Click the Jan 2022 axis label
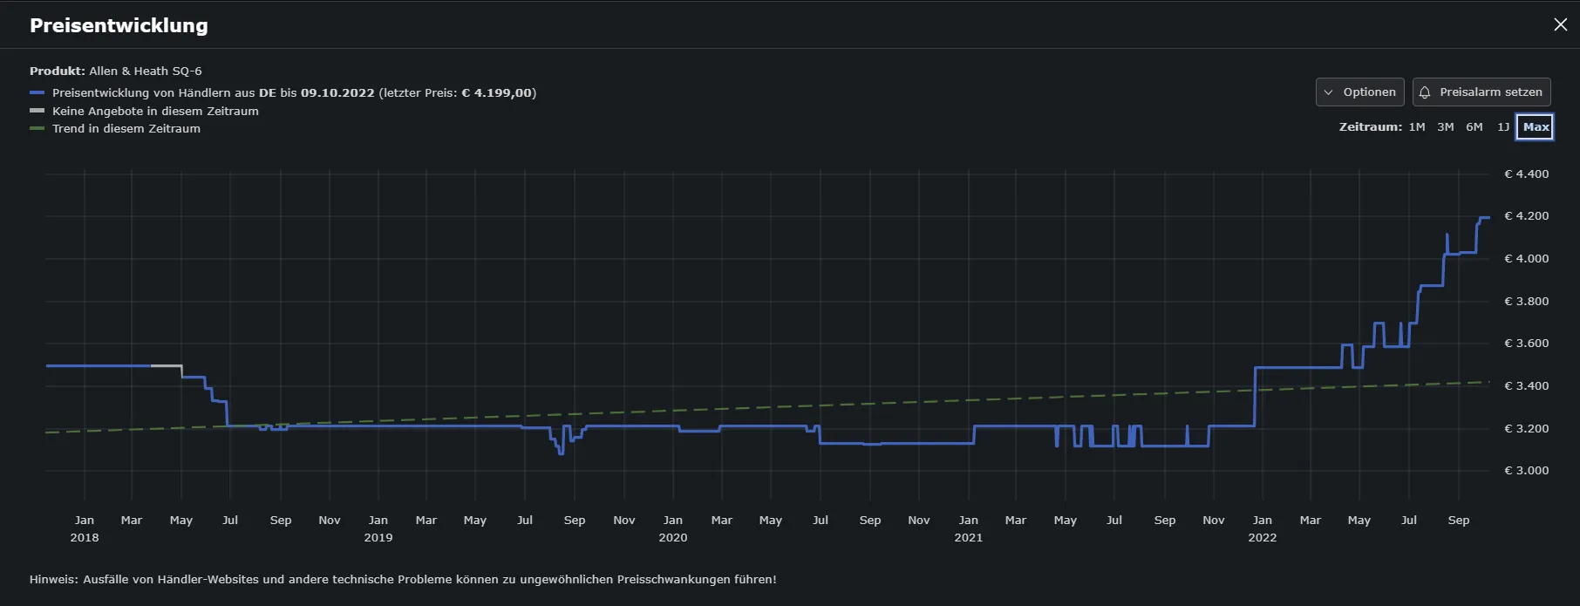This screenshot has width=1580, height=606. (1262, 528)
